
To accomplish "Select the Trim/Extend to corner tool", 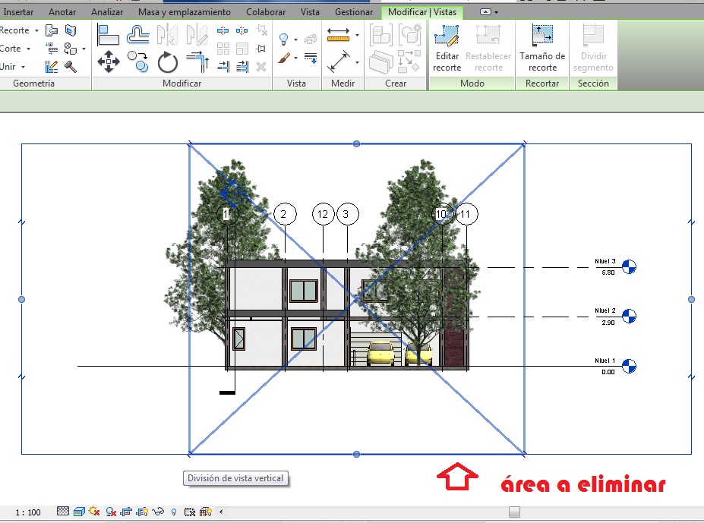I will 197,61.
